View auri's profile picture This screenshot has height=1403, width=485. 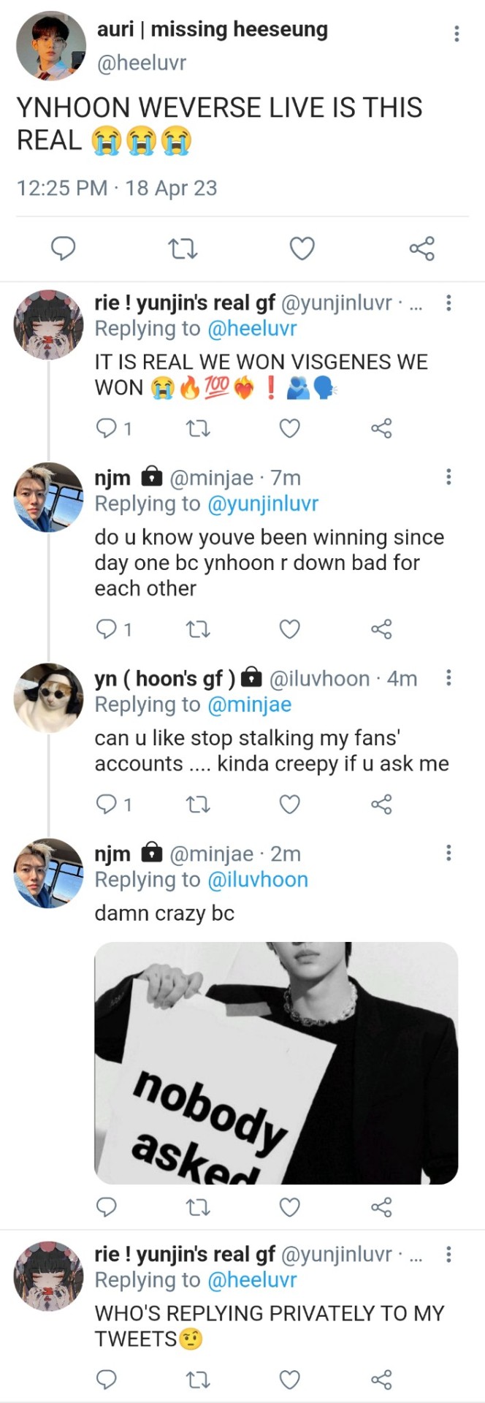click(50, 45)
